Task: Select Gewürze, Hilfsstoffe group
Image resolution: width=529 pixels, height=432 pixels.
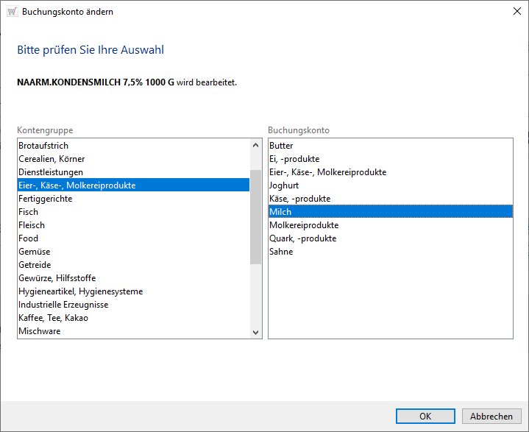Action: (x=57, y=278)
